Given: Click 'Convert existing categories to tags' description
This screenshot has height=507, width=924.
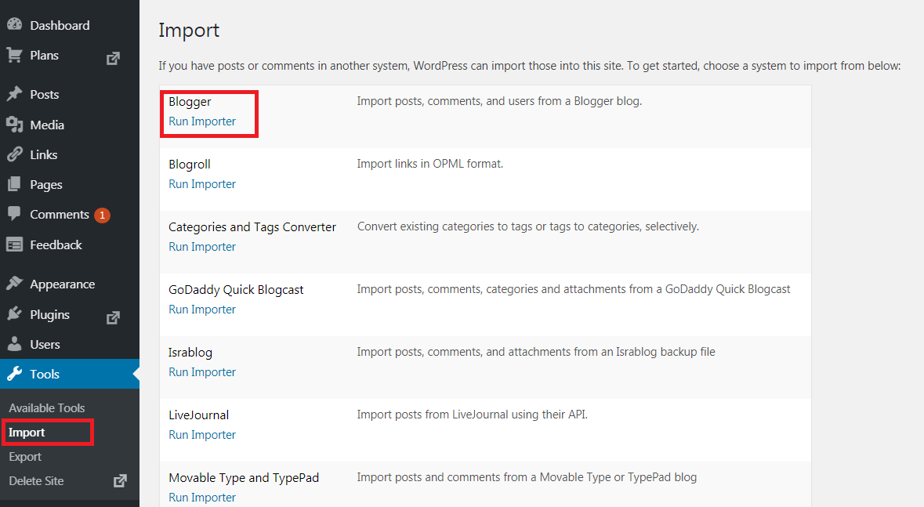Looking at the screenshot, I should pyautogui.click(x=528, y=226).
